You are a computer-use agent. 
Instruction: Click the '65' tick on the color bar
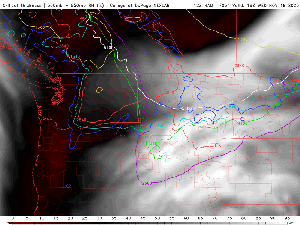(201, 218)
